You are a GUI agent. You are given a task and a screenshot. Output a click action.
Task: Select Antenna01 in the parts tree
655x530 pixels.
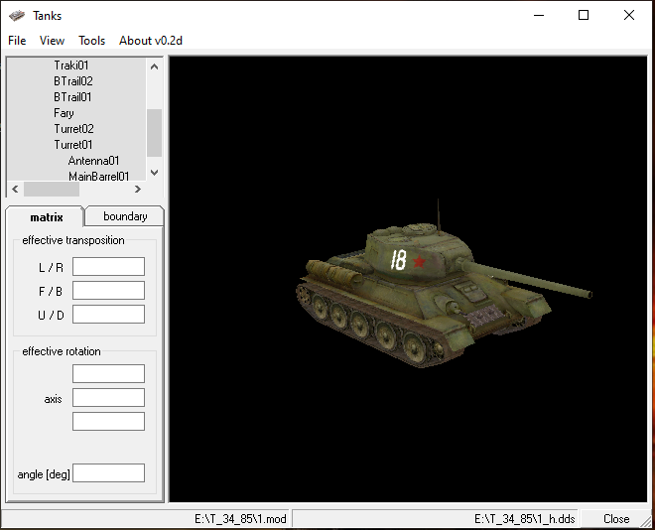coord(93,161)
